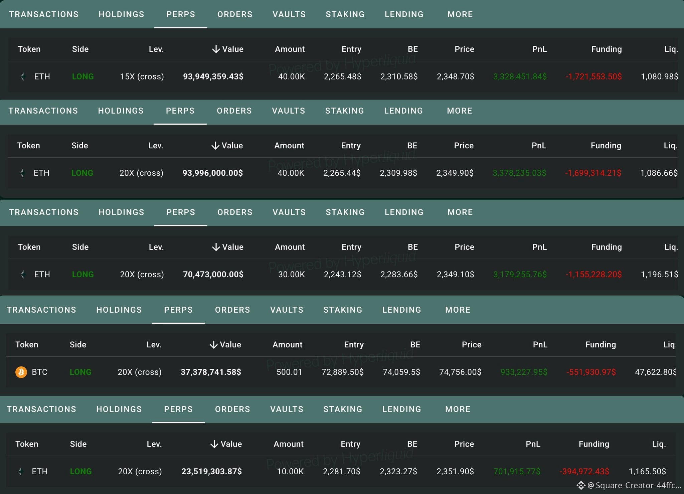Screen dimensions: 684x494
Task: Open MORE tab above the BTC position
Action: tap(458, 310)
